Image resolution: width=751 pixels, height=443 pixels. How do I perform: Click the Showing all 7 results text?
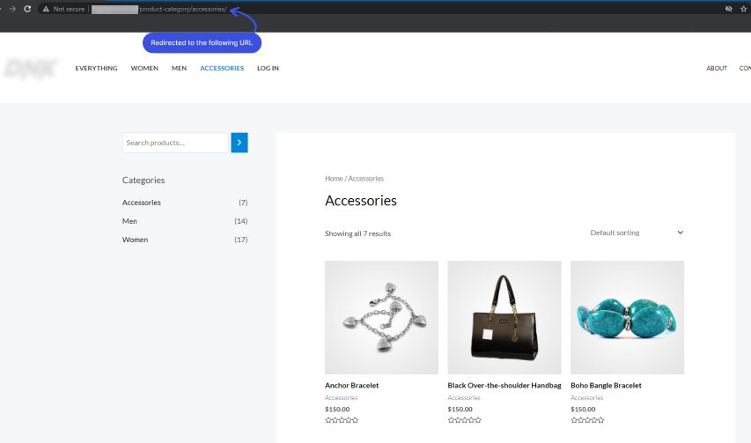coord(357,233)
